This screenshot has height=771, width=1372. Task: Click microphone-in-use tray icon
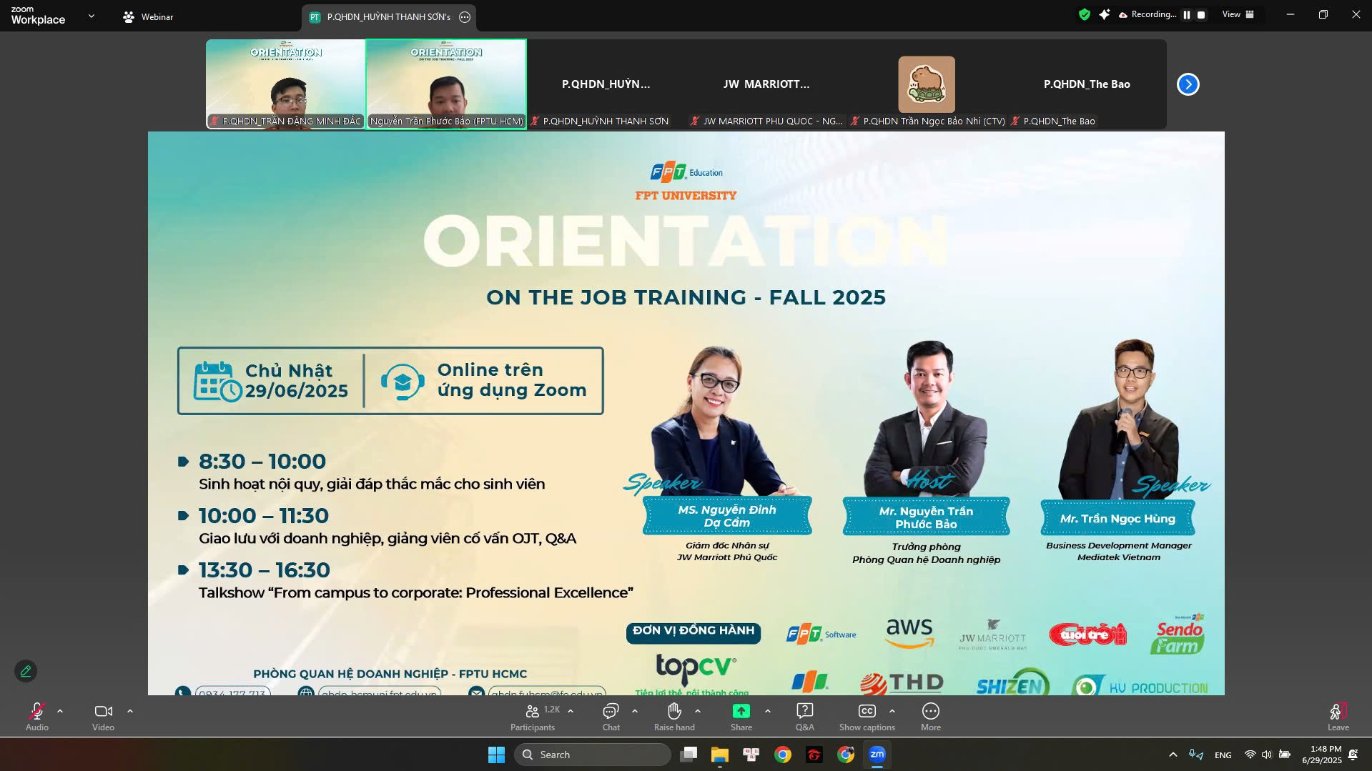(x=1195, y=755)
